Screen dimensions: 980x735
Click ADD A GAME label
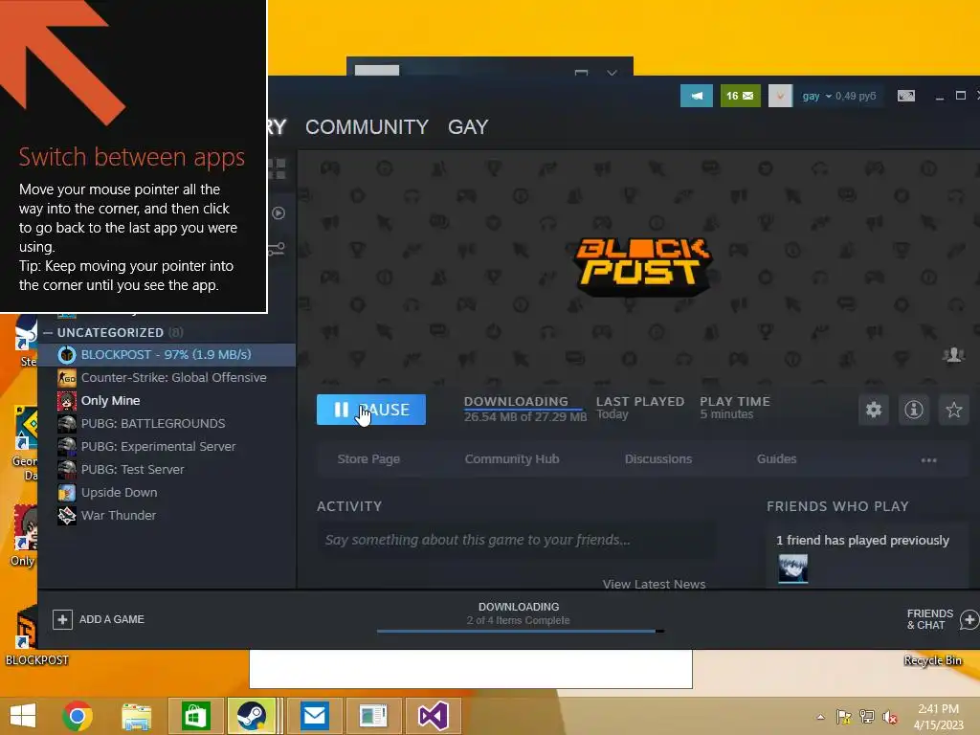click(x=111, y=619)
